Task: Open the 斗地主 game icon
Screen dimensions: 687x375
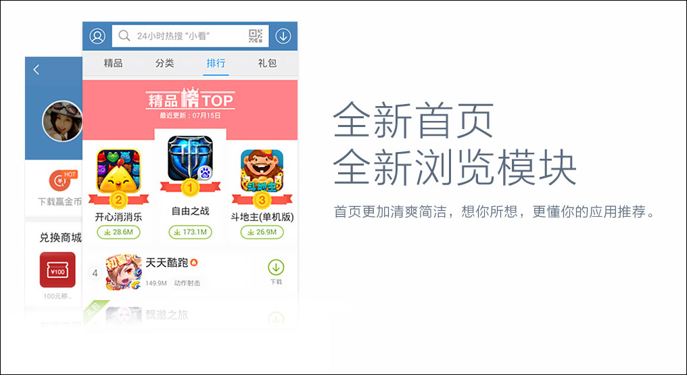Action: pyautogui.click(x=262, y=171)
